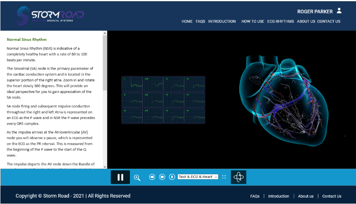Image resolution: width=356 pixels, height=204 pixels.
Task: Open the ECG Rhythms menu
Action: pos(281,21)
